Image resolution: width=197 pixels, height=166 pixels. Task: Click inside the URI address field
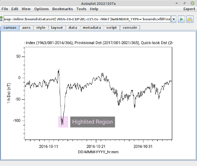pos(87,19)
